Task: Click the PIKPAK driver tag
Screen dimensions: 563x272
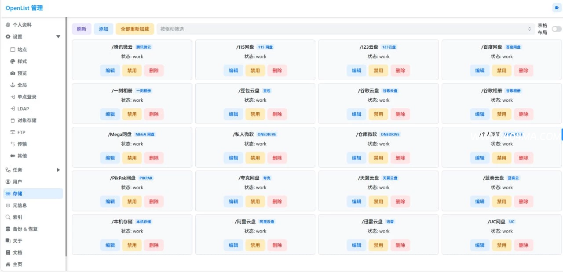Action: click(x=146, y=178)
